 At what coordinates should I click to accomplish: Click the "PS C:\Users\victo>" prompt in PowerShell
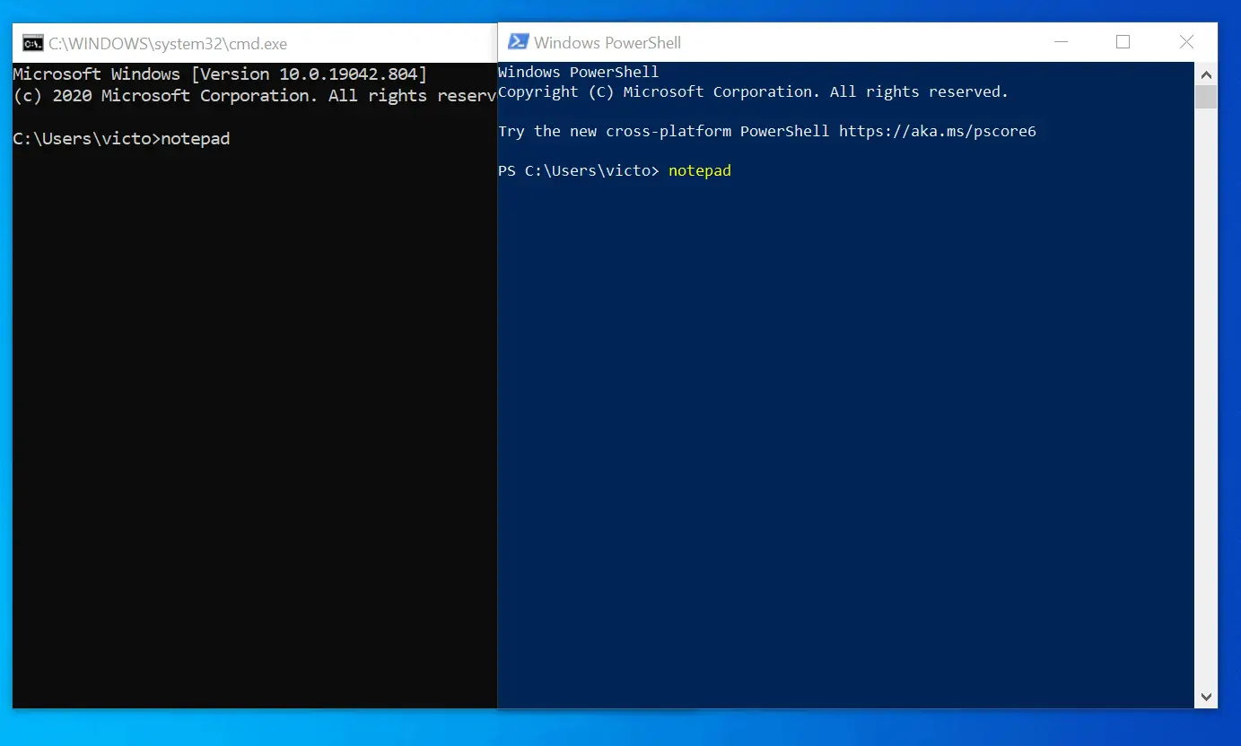579,170
